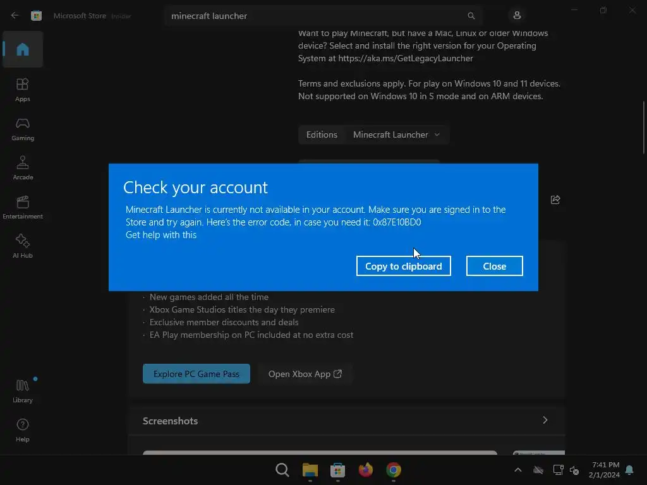Click the page vertical scrollbar
This screenshot has width=647, height=485.
click(643, 128)
